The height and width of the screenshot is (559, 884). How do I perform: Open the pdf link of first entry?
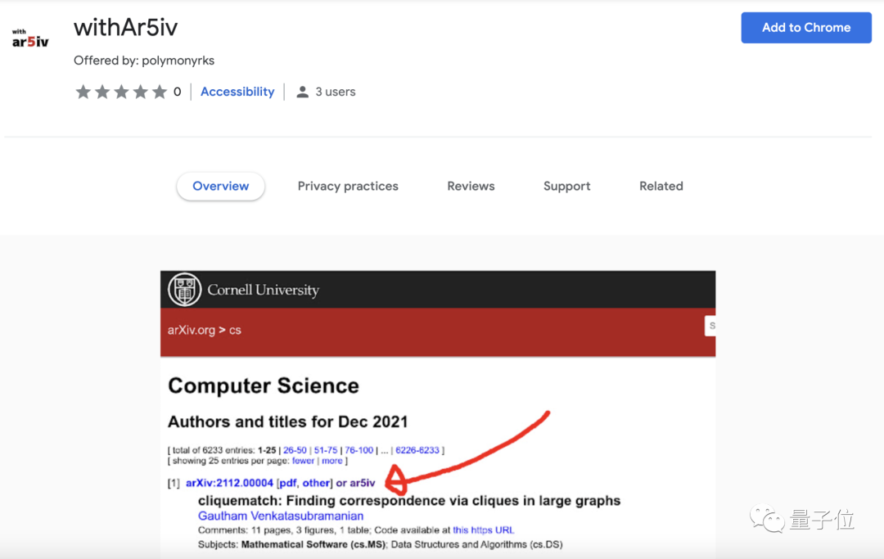coord(287,483)
